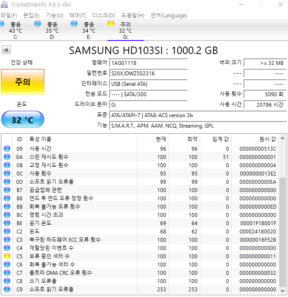
Task: Click the yellow 주의 health status button
Action: coord(23,82)
